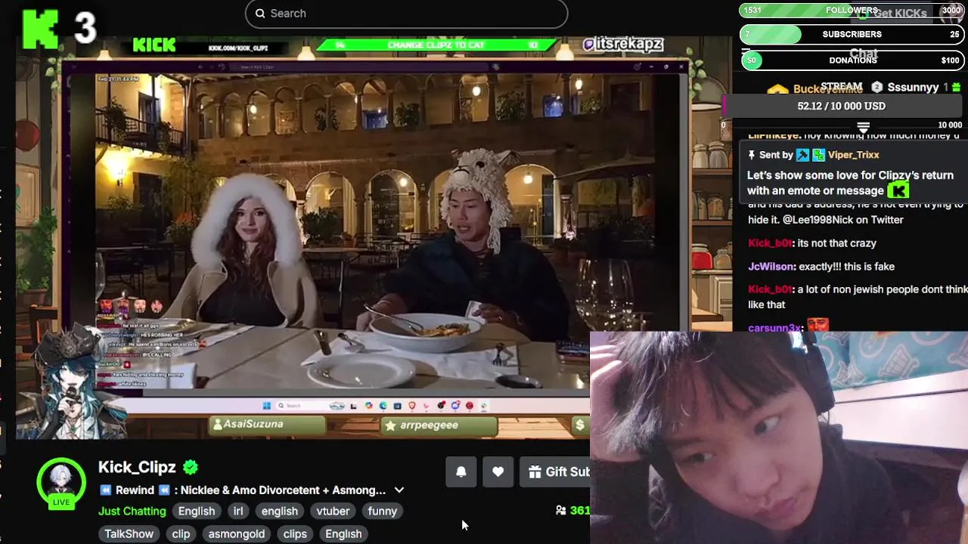Select the clip tag

coord(181,534)
